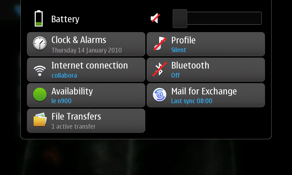Tap the crossed-out Bluetooth icon
This screenshot has height=175, width=292.
tap(160, 69)
